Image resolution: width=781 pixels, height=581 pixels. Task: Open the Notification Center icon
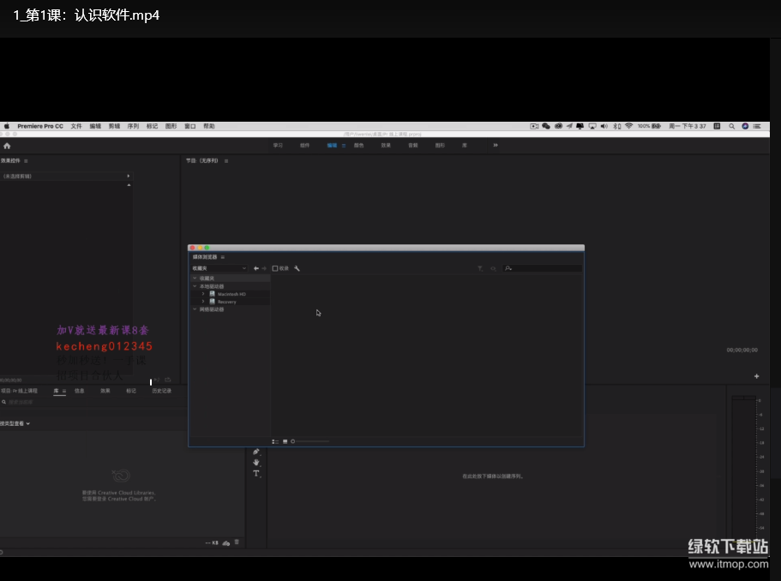(757, 127)
